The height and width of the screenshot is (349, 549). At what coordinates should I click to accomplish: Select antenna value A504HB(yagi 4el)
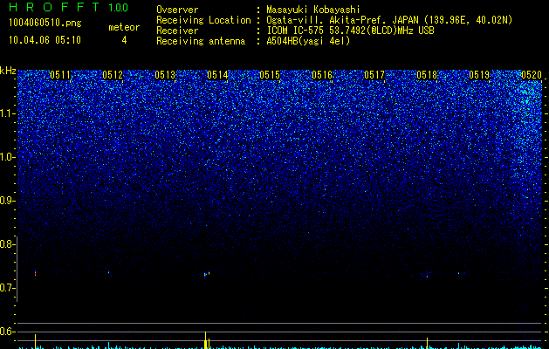click(x=308, y=41)
